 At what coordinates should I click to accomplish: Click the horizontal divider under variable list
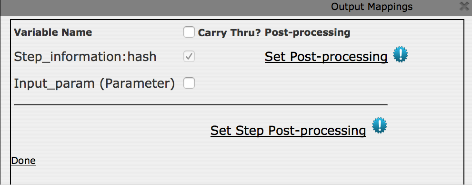[x=201, y=104]
